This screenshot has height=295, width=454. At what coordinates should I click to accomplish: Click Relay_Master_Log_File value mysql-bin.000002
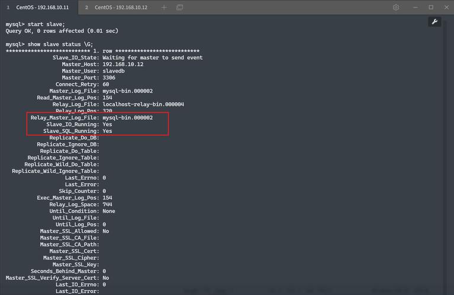coord(127,117)
